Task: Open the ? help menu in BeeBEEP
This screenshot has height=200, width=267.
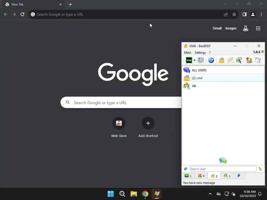Action: [x=210, y=53]
